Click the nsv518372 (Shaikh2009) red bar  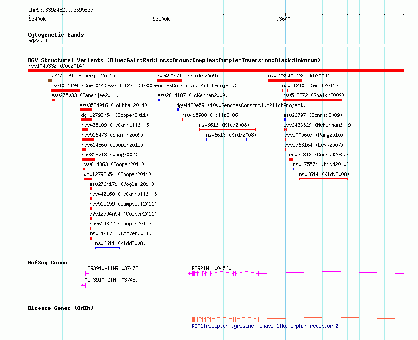point(312,100)
